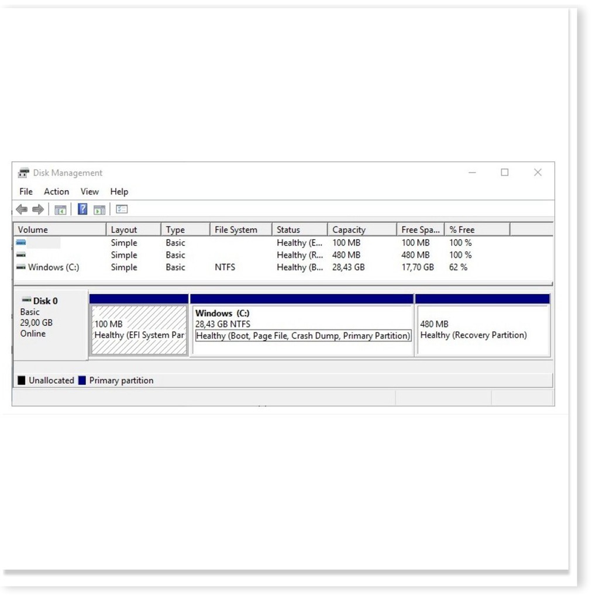Click the Disk 0 label panel
Viewport: 599px width, 599px height.
50,325
